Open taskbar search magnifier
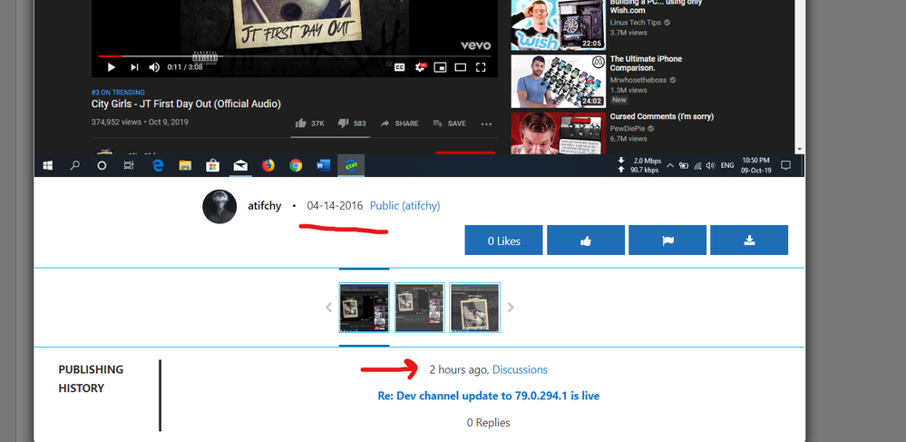 pos(74,165)
